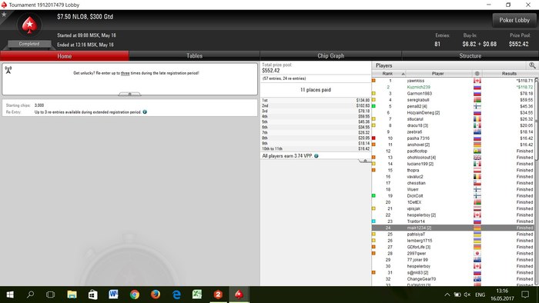Image resolution: width=539 pixels, height=303 pixels.
Task: Go to the Home tab
Action: pyautogui.click(x=64, y=56)
